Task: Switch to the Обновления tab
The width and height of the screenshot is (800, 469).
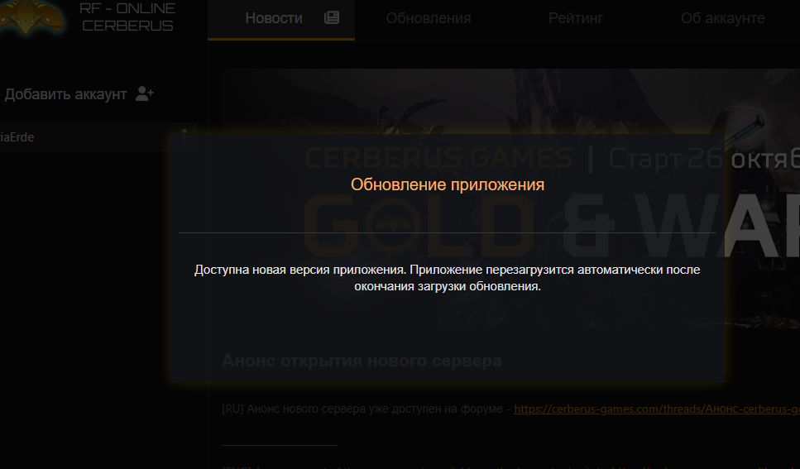Action: [x=428, y=18]
